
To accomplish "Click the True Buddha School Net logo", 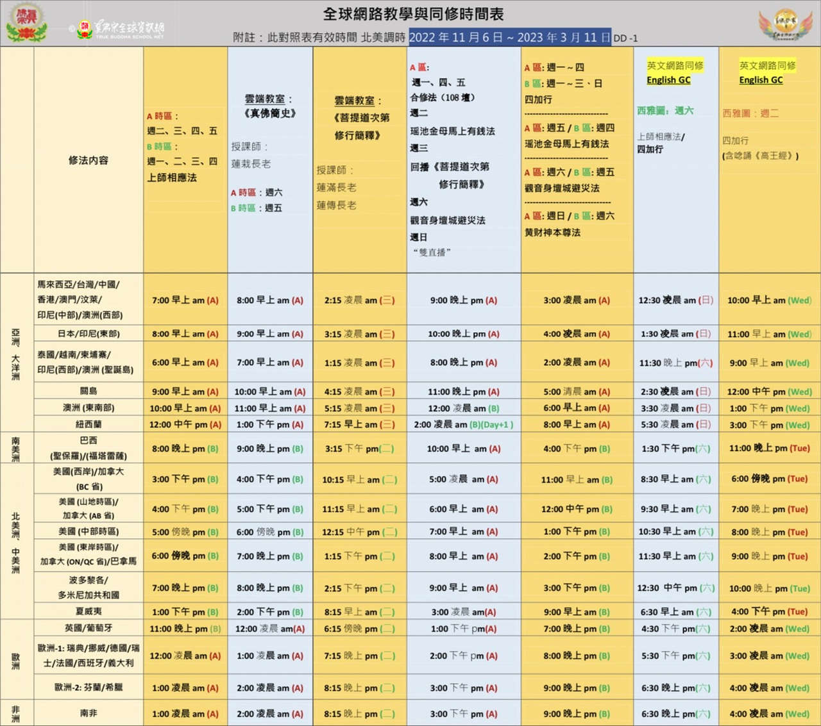I will (x=121, y=29).
